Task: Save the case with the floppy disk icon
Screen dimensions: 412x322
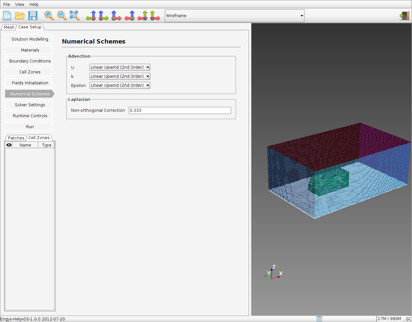Action: tap(33, 15)
